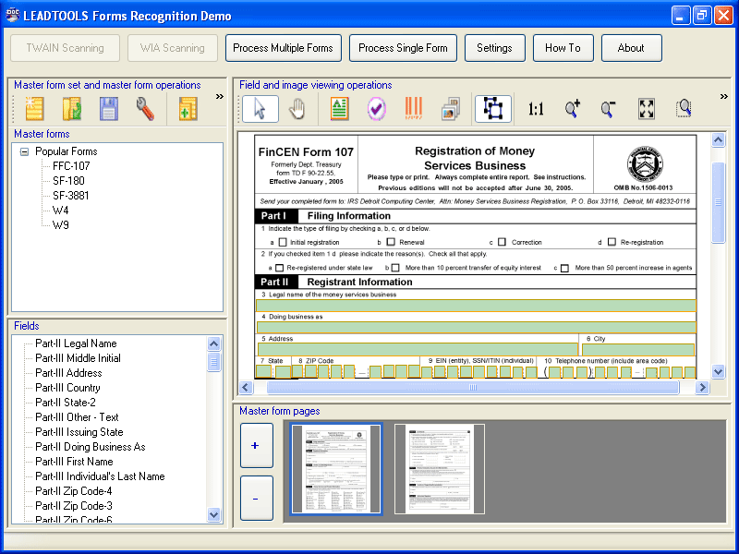
Task: Check More than 10 percent transfer box
Action: click(x=395, y=268)
